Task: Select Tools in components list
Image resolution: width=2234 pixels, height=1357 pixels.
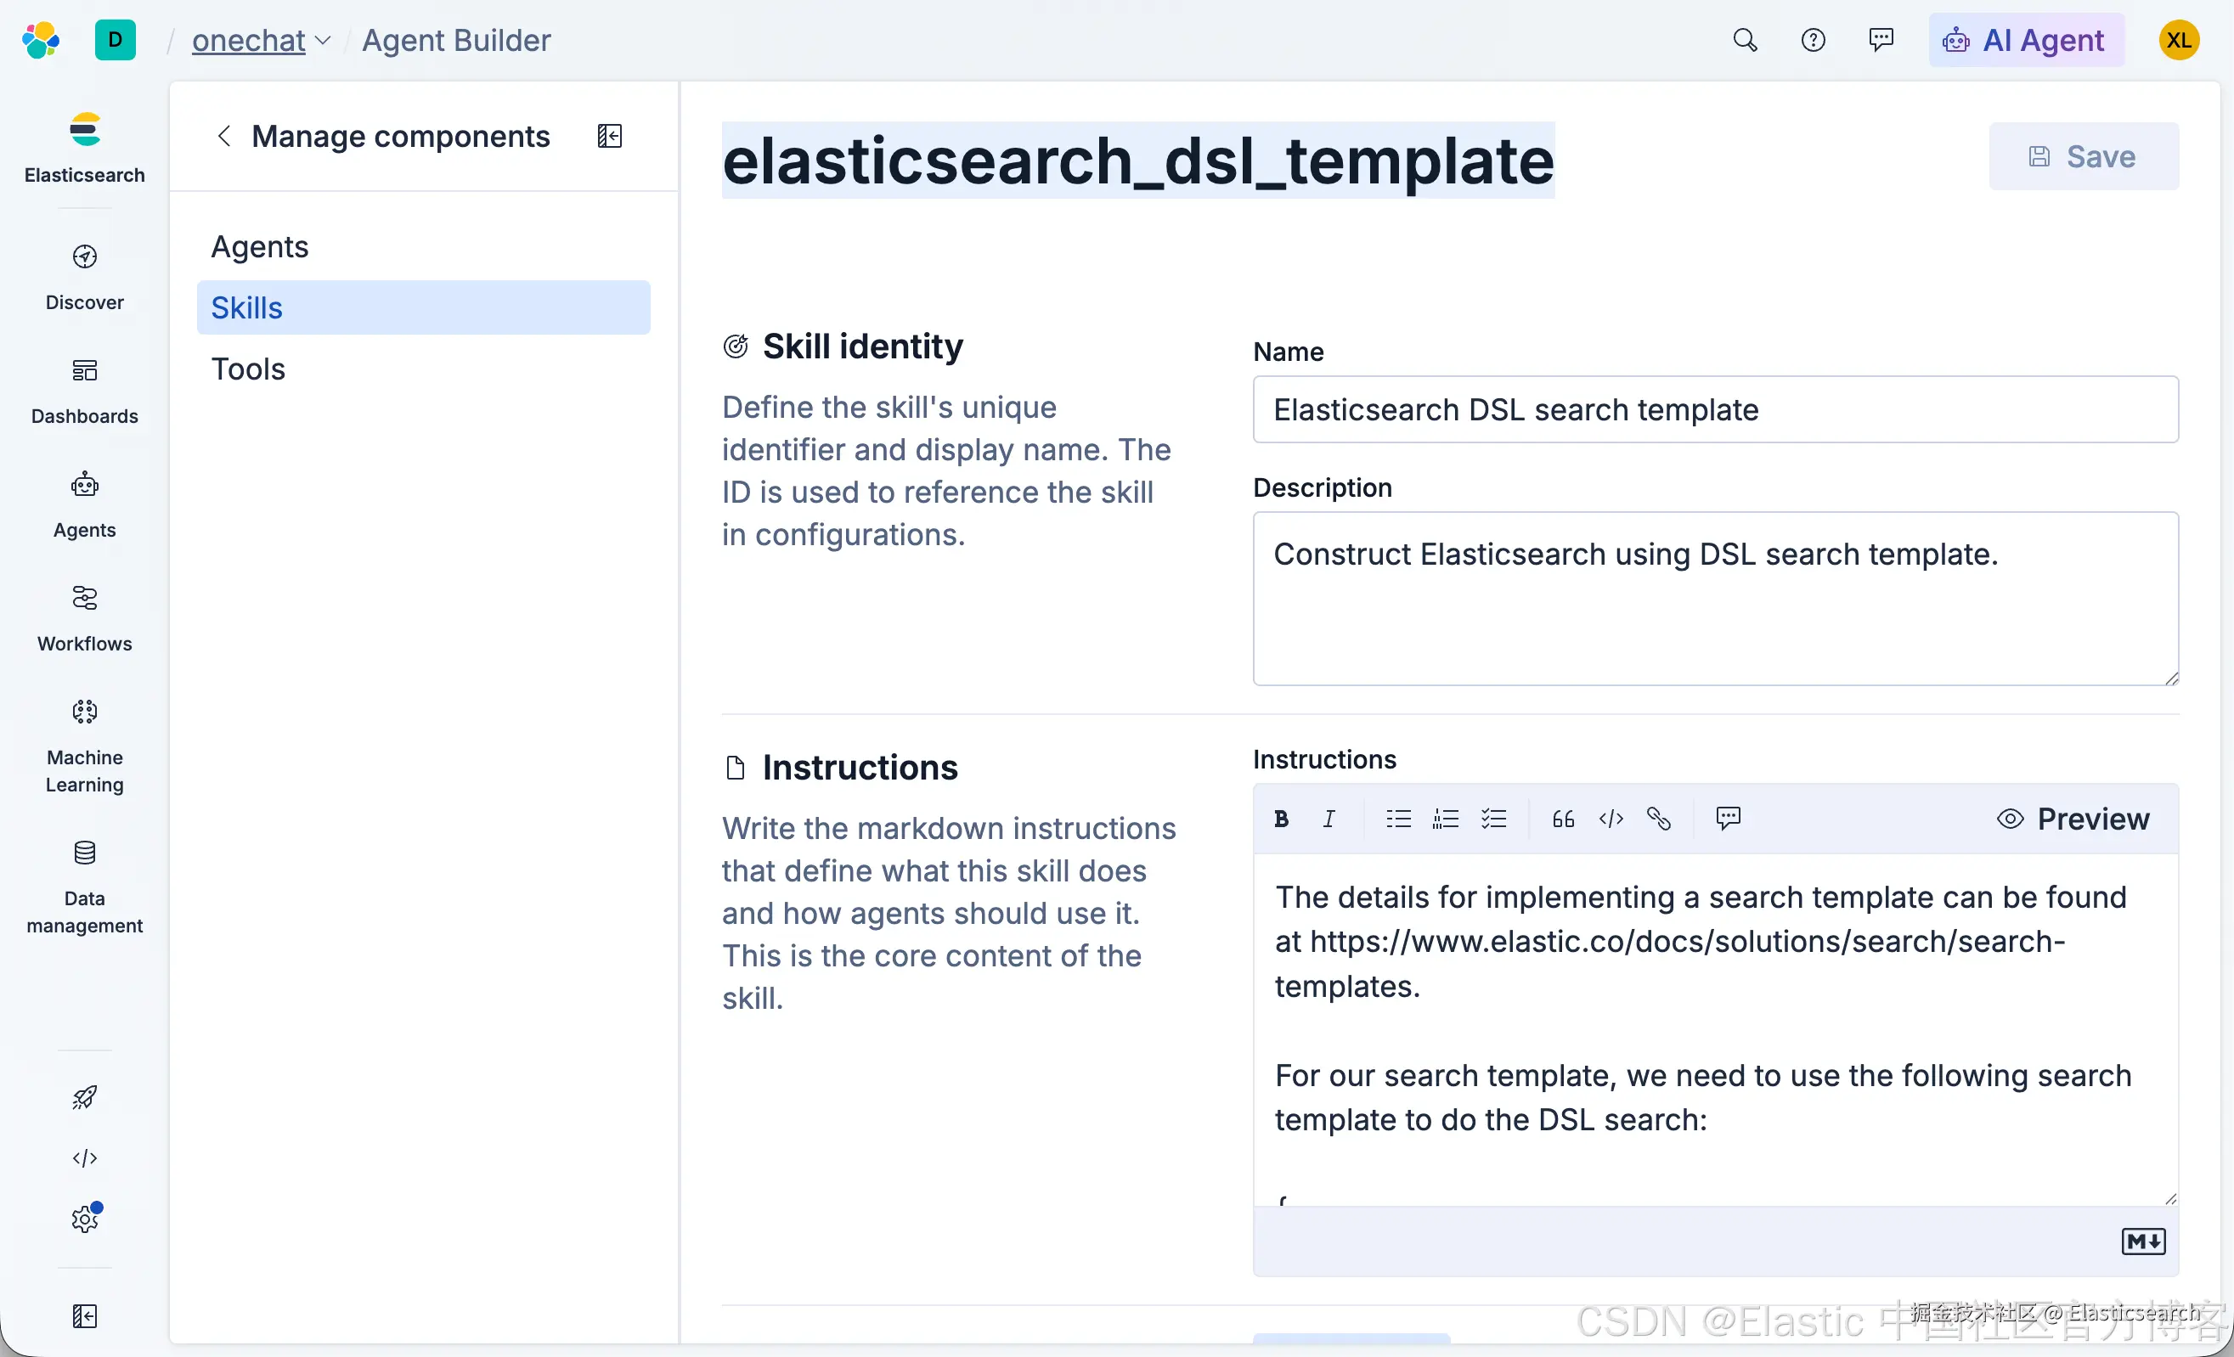Action: [x=248, y=369]
